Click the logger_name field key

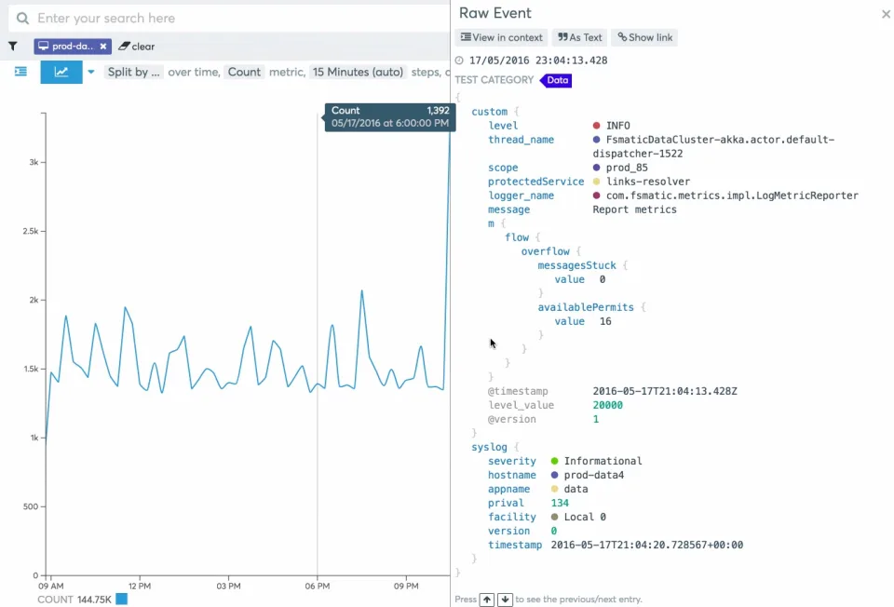(x=521, y=196)
